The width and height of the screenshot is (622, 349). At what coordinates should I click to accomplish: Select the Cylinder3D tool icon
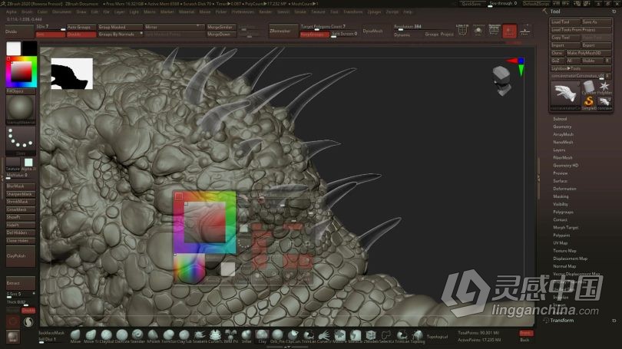[x=589, y=87]
